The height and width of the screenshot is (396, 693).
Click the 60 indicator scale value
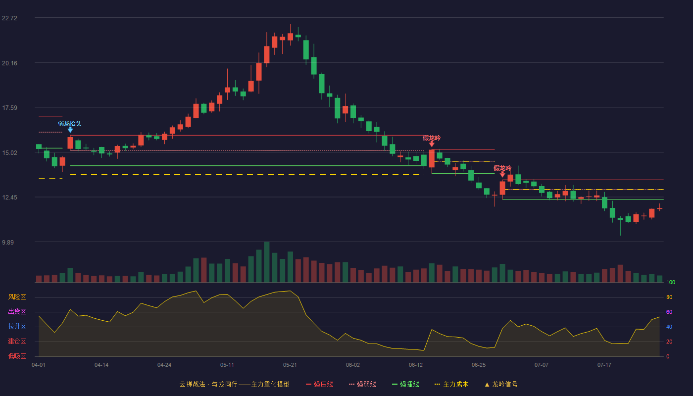[669, 312]
